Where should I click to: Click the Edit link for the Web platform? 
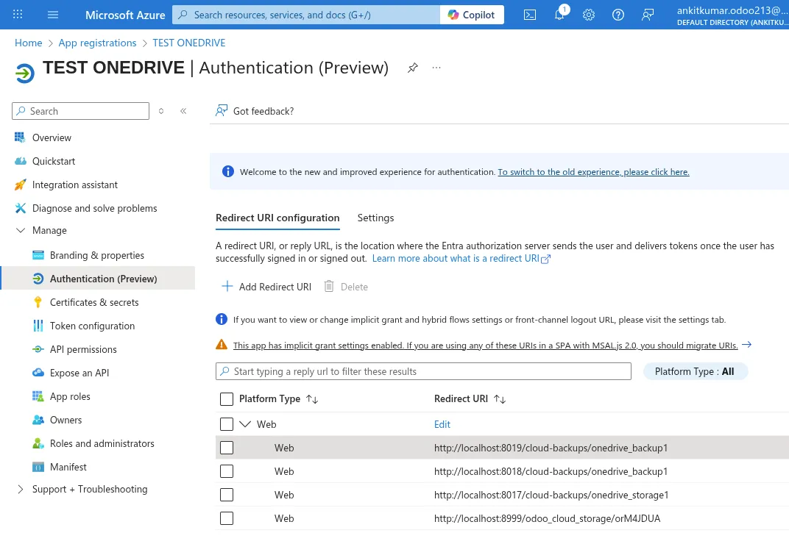(442, 424)
